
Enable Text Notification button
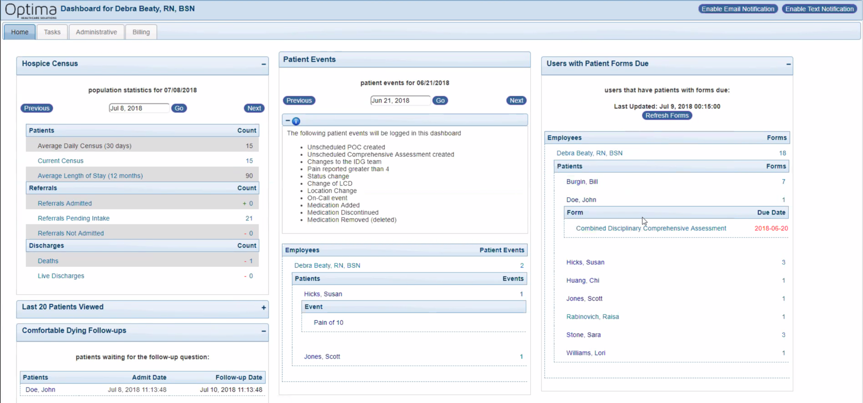(819, 9)
